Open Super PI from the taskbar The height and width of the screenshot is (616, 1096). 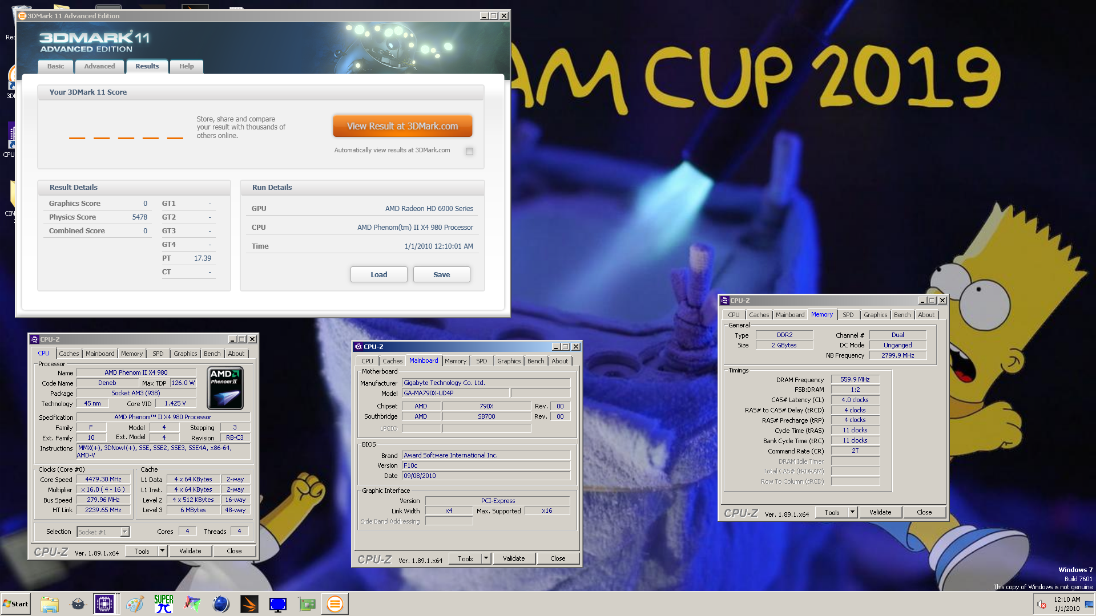(x=164, y=604)
